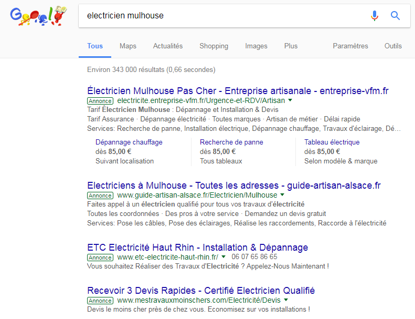Click the Annonce badge of entreprise-vfm ad
The image size is (415, 319).
coord(100,101)
